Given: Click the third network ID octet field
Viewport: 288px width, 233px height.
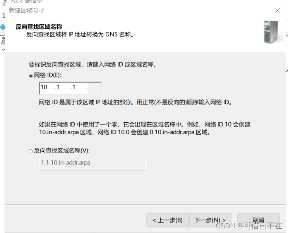Looking at the screenshot, I should (x=78, y=87).
